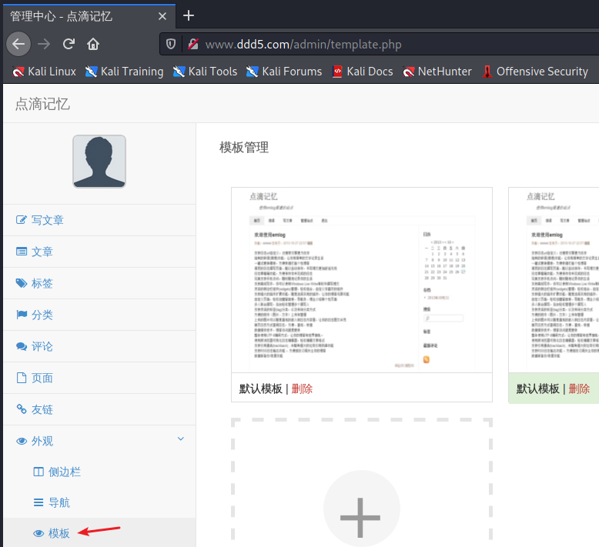
Task: Select the 管理中心 - 点滴记忆 tab
Action: 89,16
